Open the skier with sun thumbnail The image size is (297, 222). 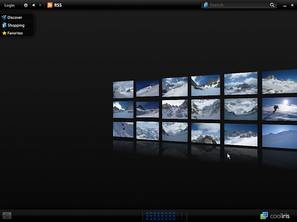coord(279,109)
